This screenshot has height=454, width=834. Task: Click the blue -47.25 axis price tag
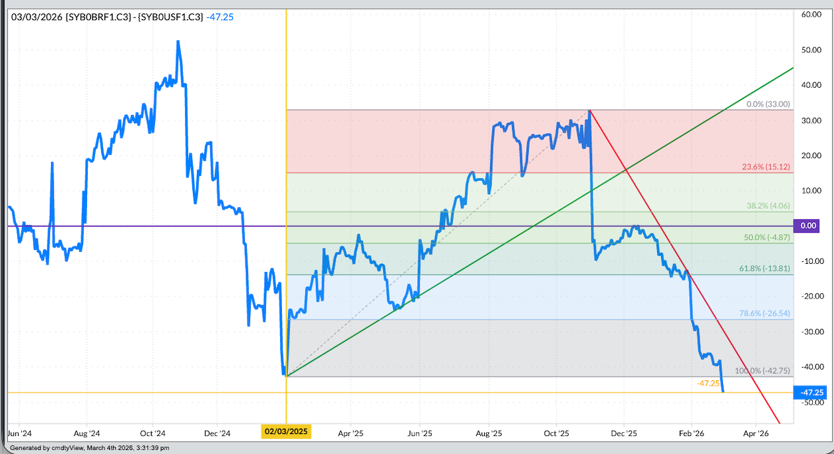coord(809,392)
